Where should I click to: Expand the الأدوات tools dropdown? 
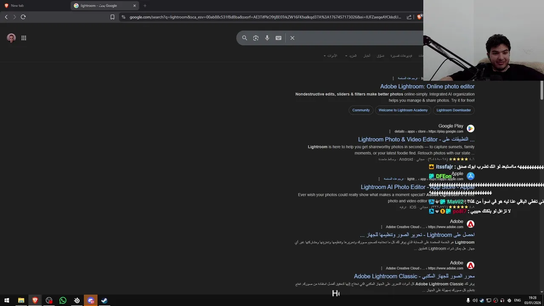point(330,56)
